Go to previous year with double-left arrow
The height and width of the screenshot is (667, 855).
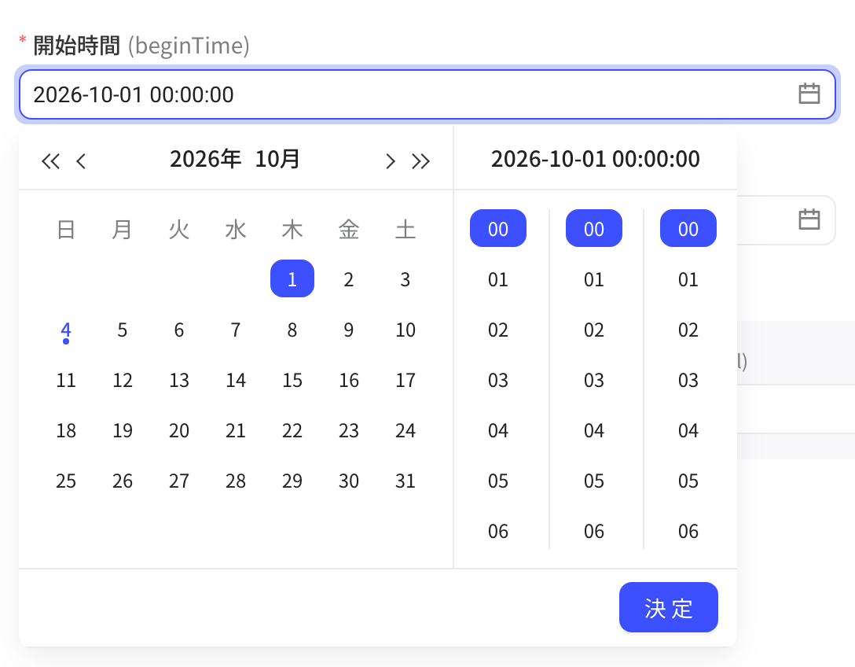pos(51,161)
